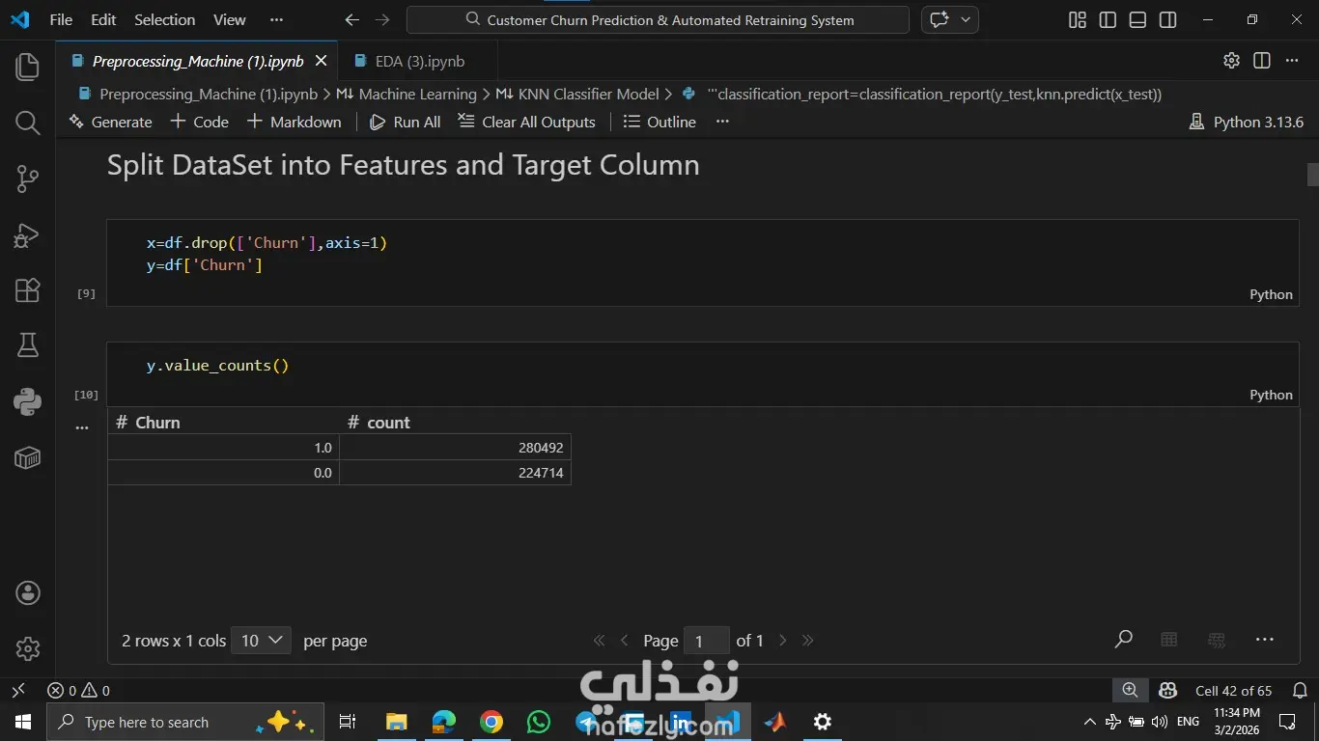Open Google Chrome from the Windows taskbar
1319x741 pixels.
coord(491,722)
